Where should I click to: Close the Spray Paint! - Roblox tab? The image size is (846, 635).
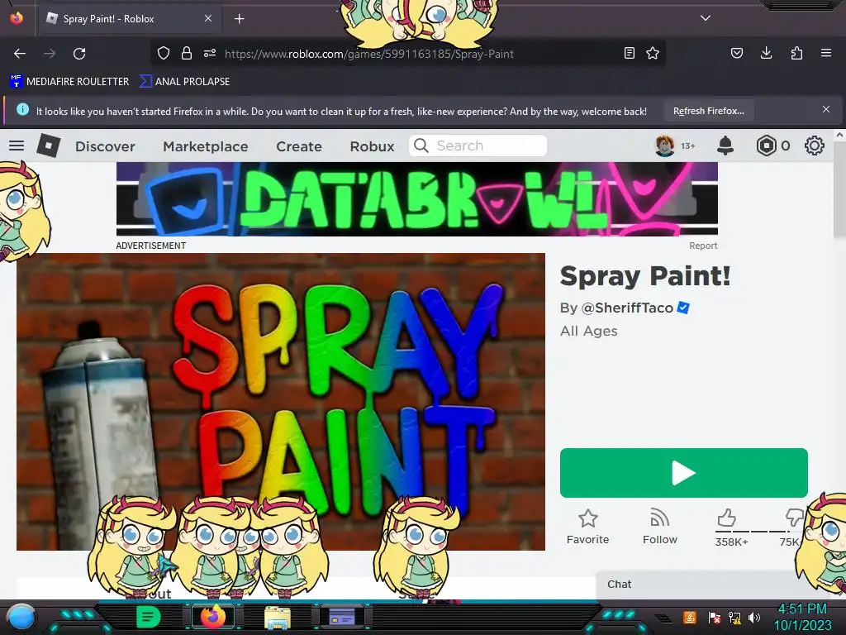click(x=208, y=18)
